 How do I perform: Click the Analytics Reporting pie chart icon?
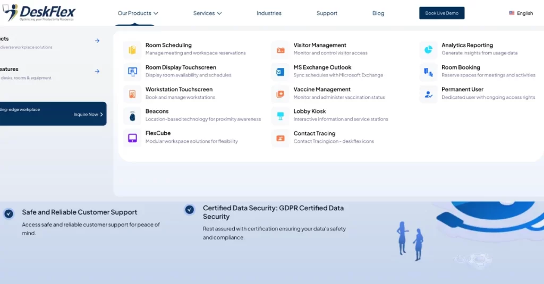point(428,49)
